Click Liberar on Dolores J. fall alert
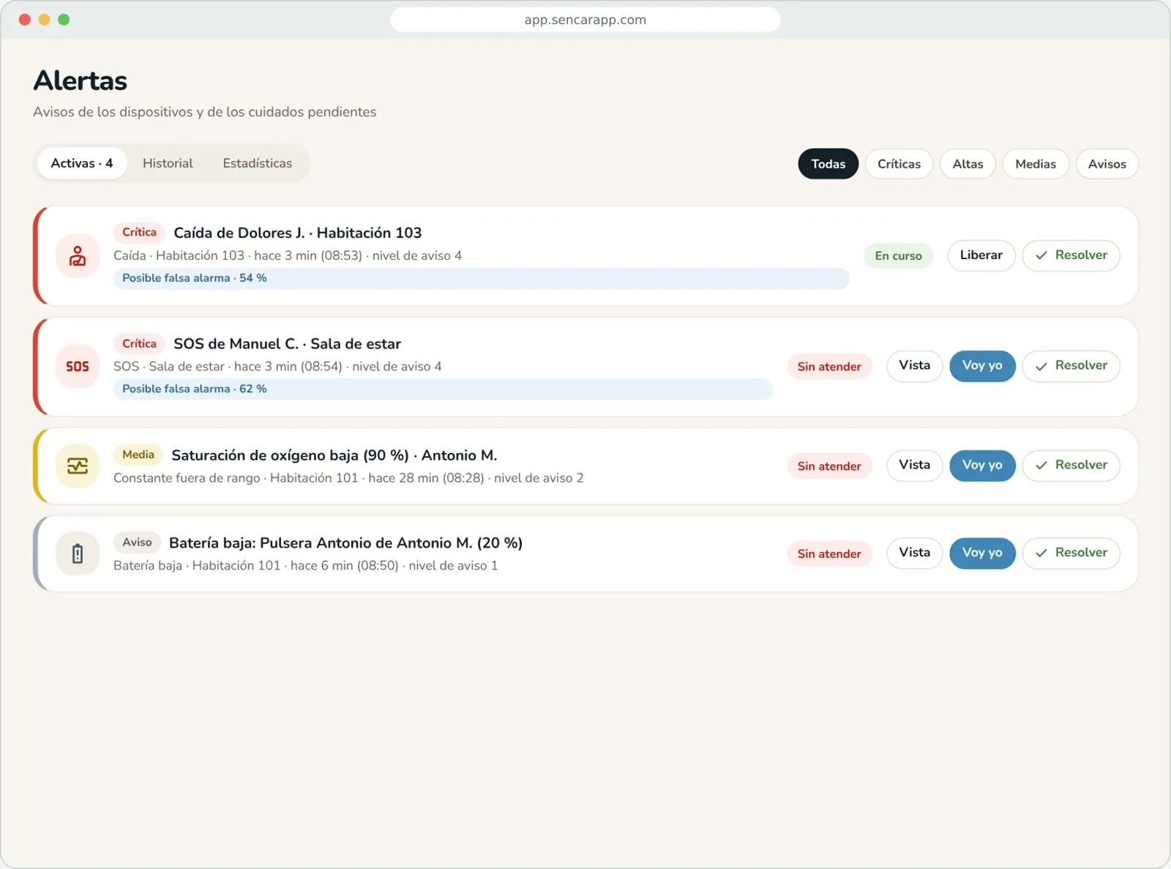The height and width of the screenshot is (869, 1171). point(981,256)
